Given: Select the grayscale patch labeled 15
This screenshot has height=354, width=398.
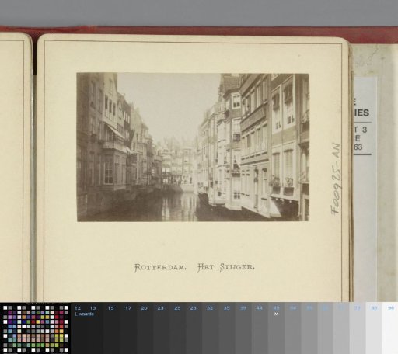Looking at the screenshot, I should point(111,328).
